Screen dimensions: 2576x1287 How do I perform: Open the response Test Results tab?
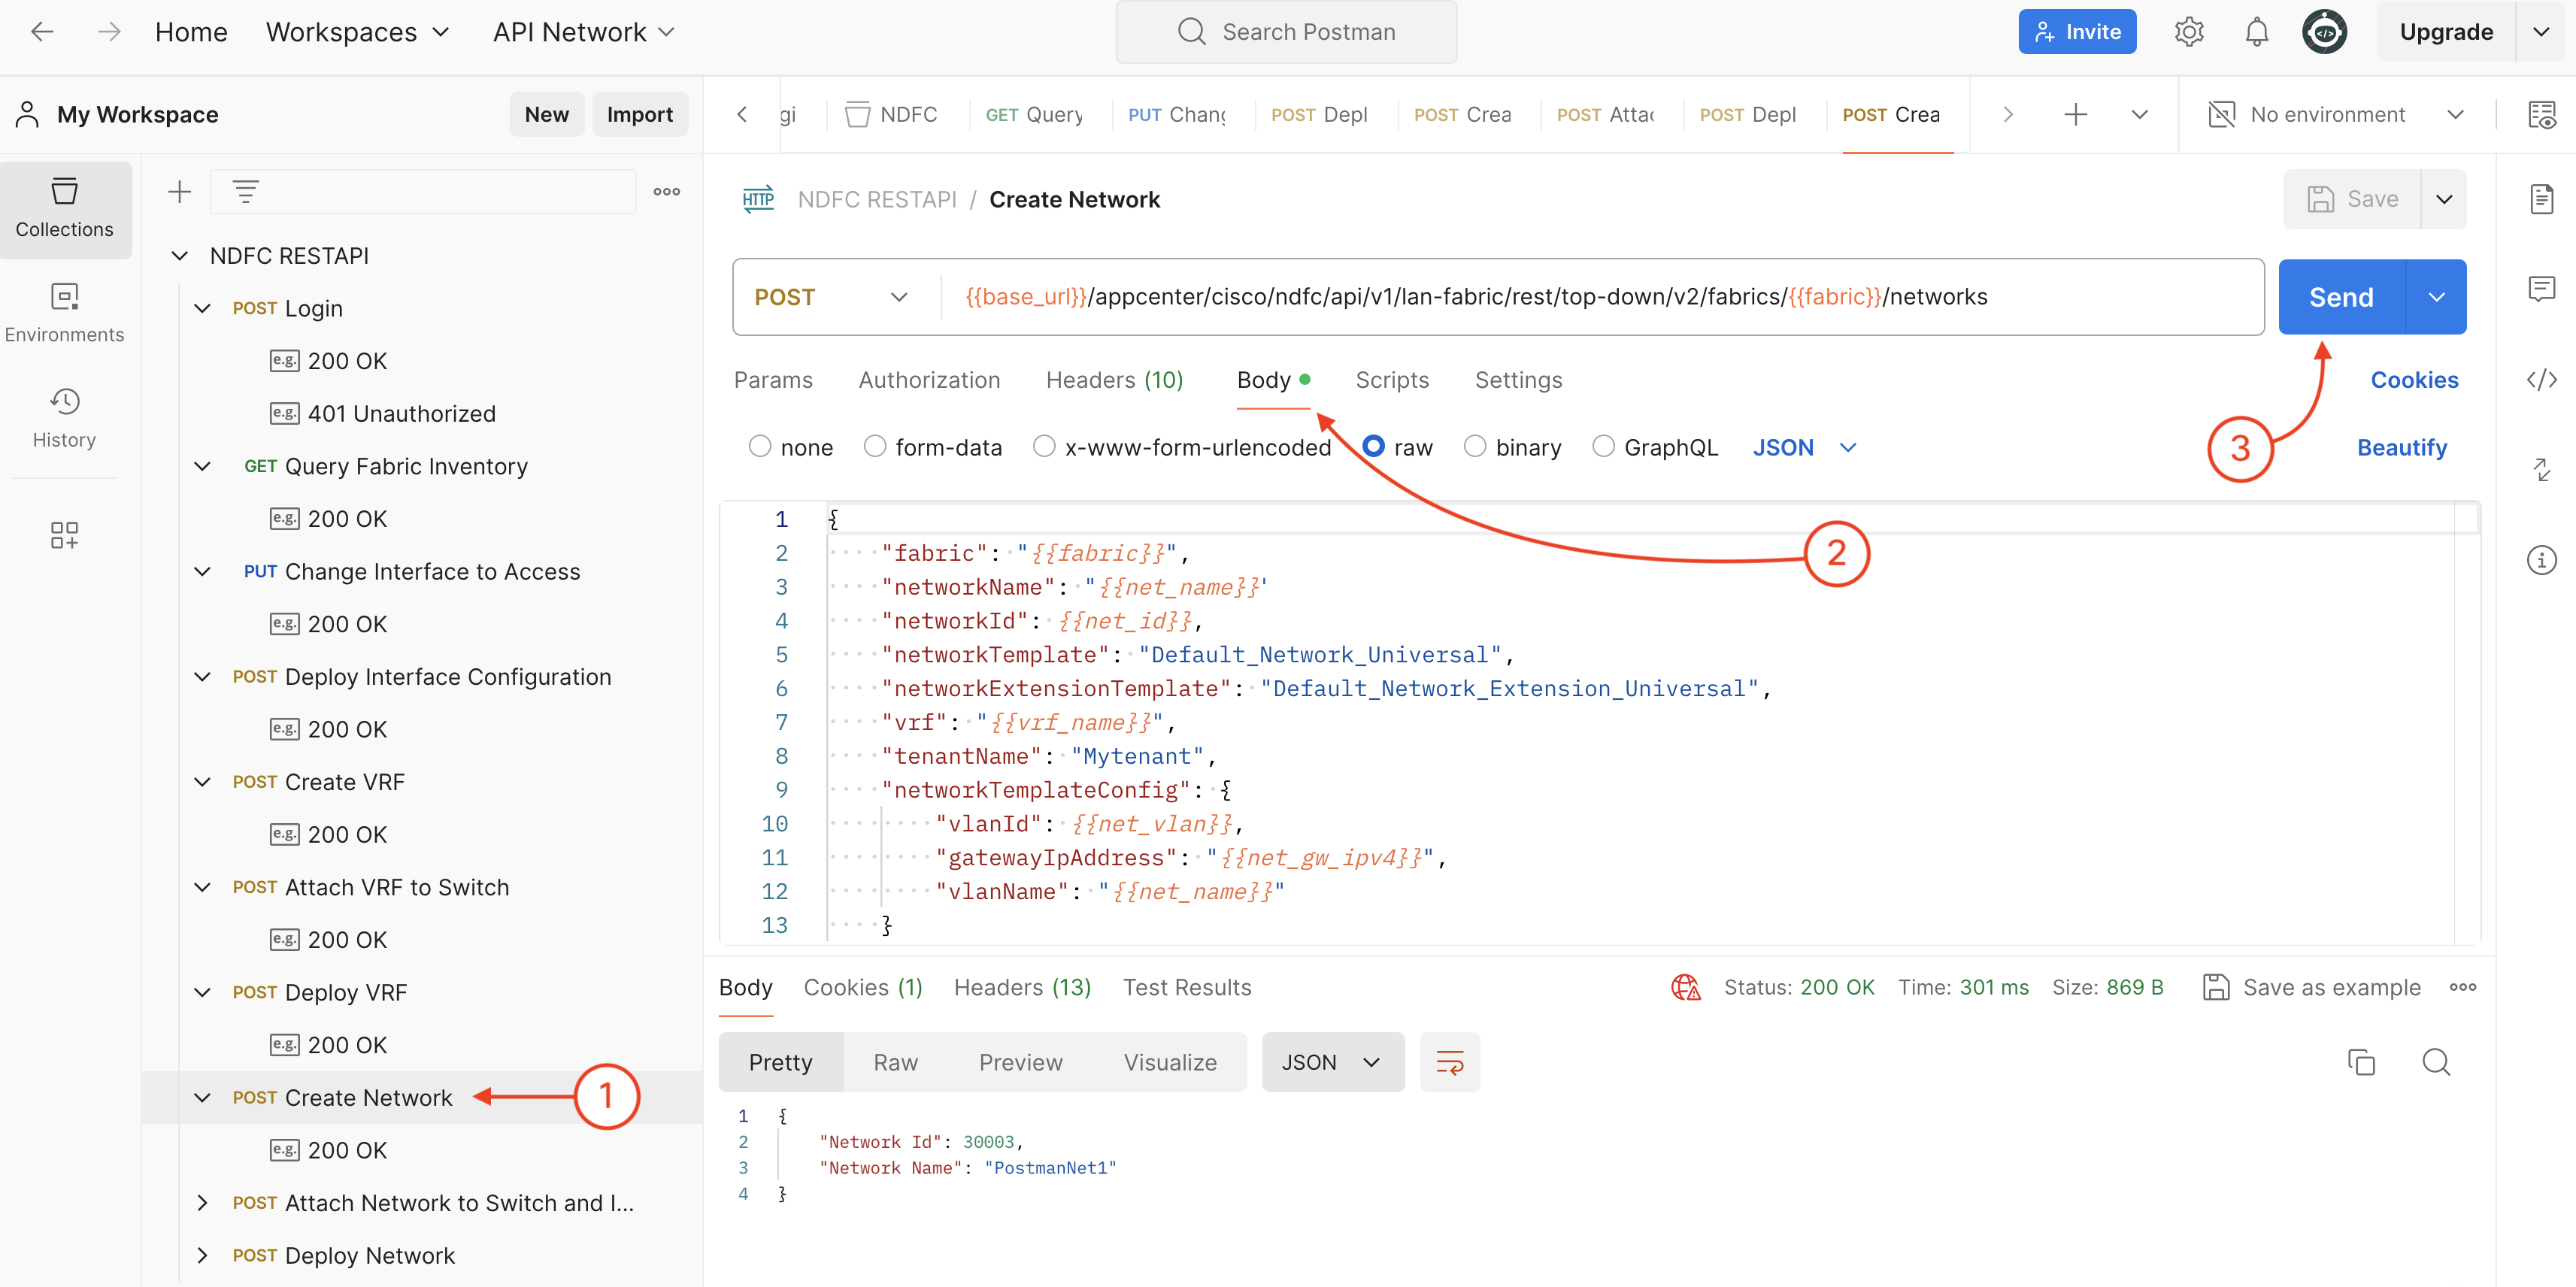click(x=1186, y=987)
